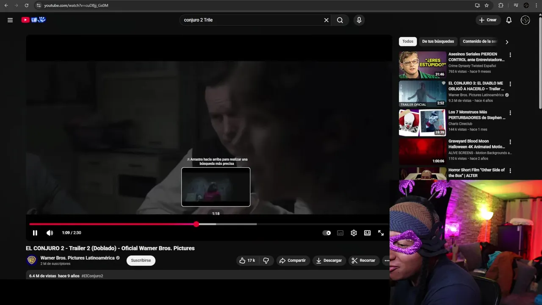Toggle the autoplay switch
542x305 pixels.
326,233
